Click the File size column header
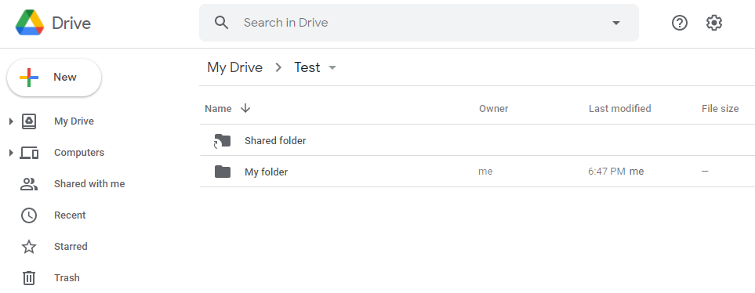 tap(720, 109)
